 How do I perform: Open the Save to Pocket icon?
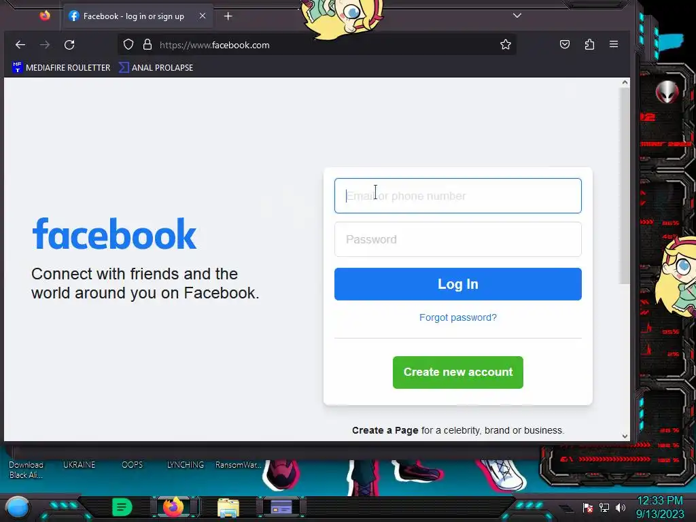[x=565, y=44]
